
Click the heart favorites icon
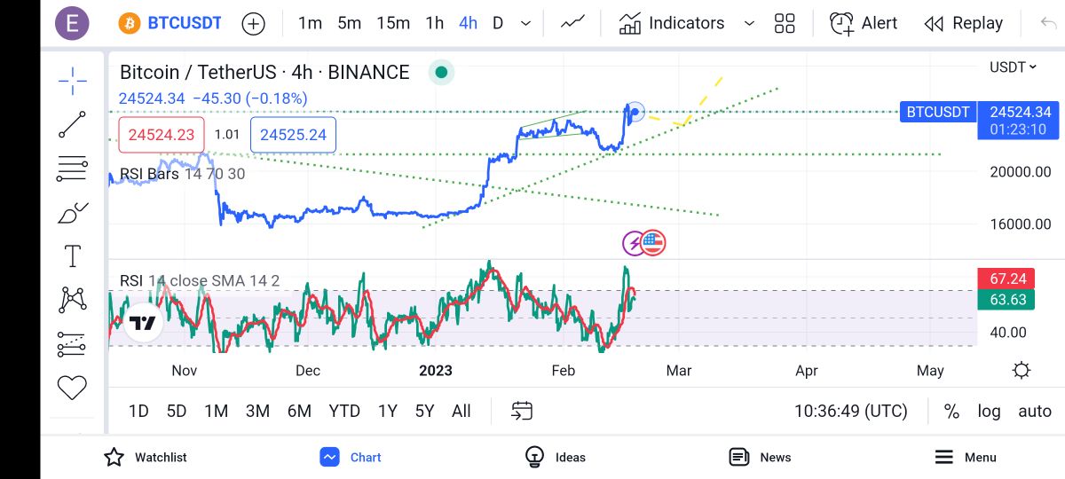[72, 388]
